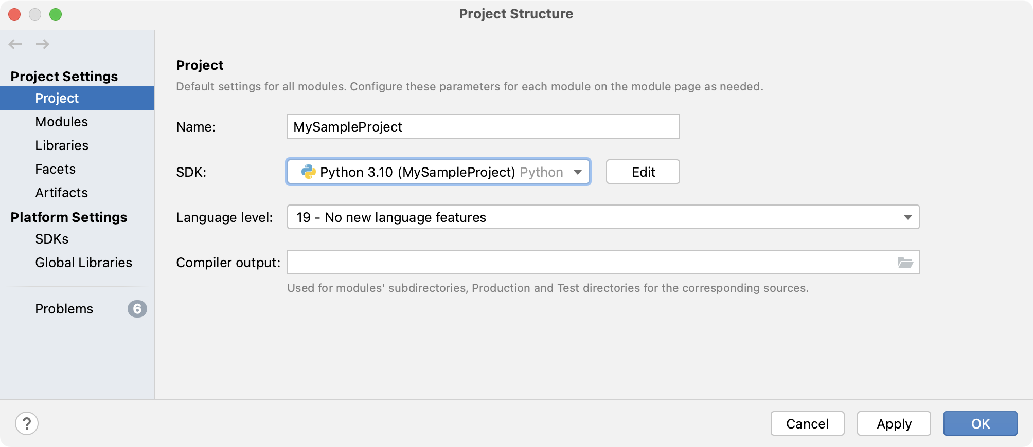Open help with the question mark icon
Image resolution: width=1033 pixels, height=447 pixels.
[27, 423]
